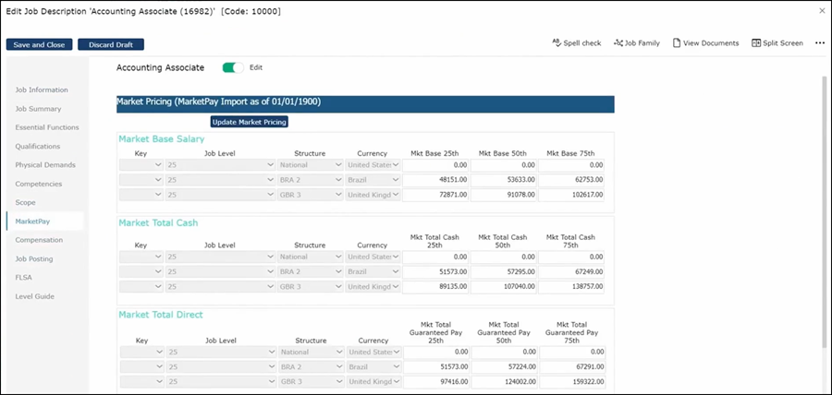Go to the Job Summary section
This screenshot has width=832, height=395.
coord(38,109)
